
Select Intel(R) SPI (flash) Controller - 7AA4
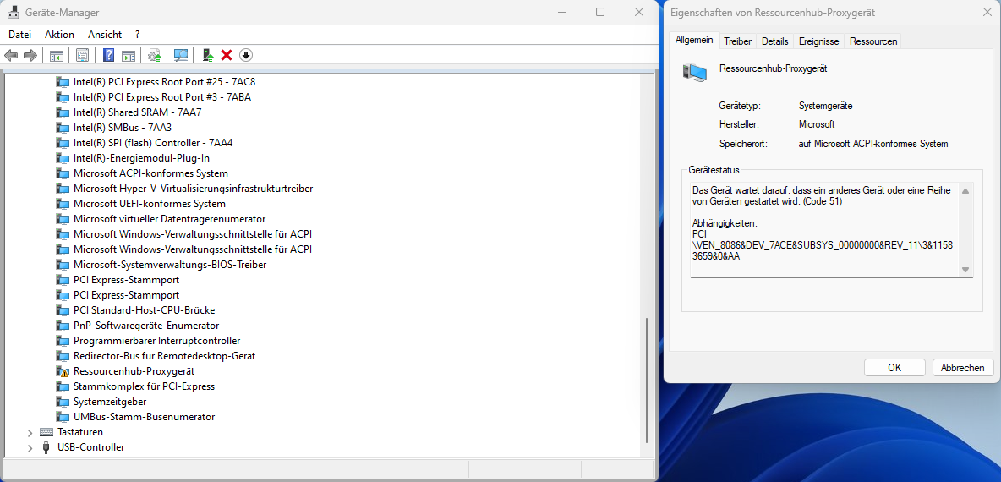click(x=152, y=143)
